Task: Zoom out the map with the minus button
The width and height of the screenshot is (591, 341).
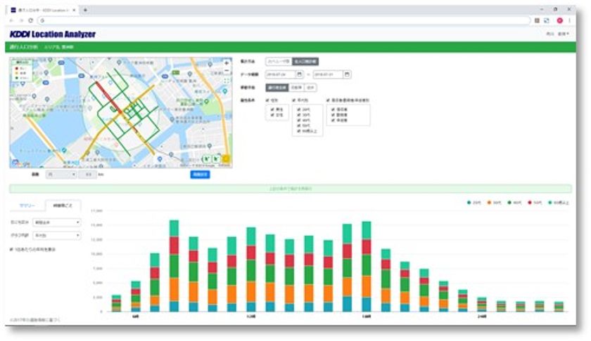Action: [226, 71]
